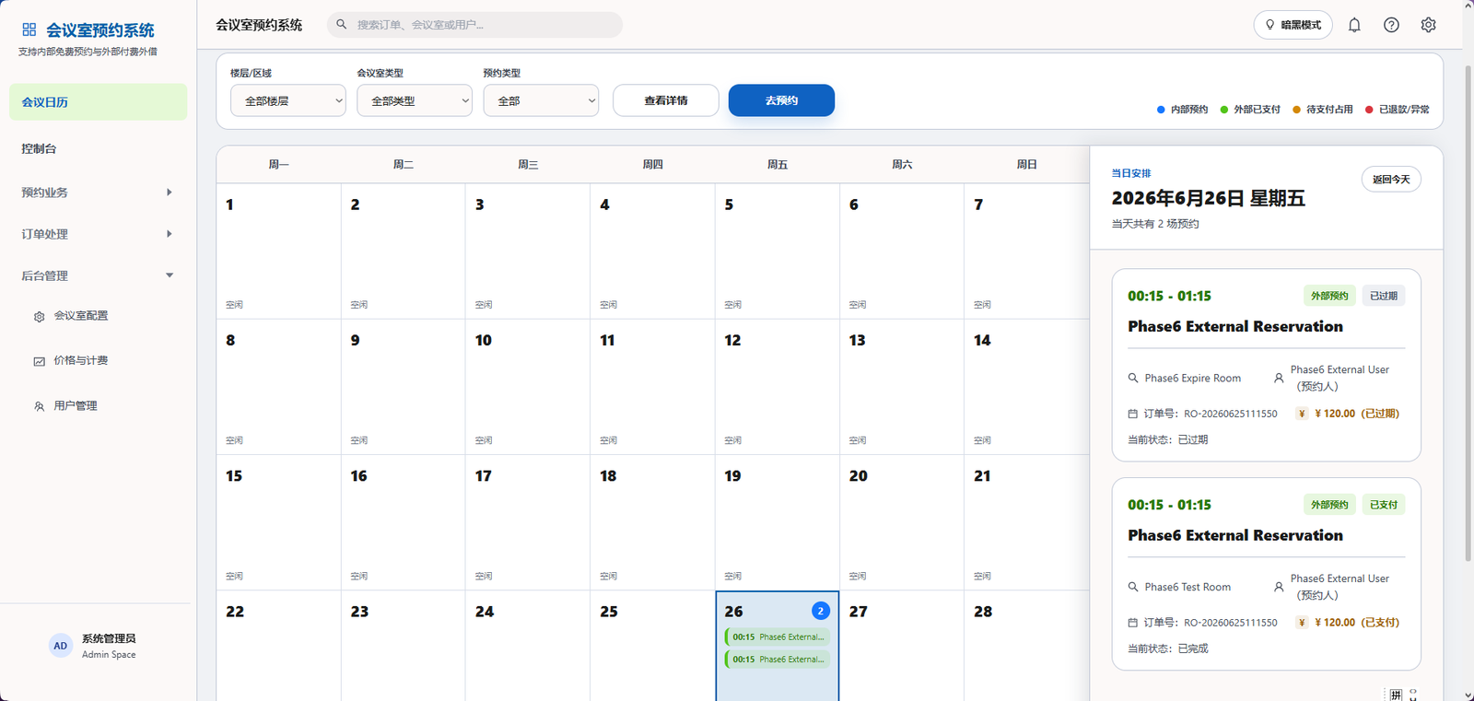Screen dimensions: 1474x701
Task: Click the blue 去预约 button
Action: click(781, 100)
